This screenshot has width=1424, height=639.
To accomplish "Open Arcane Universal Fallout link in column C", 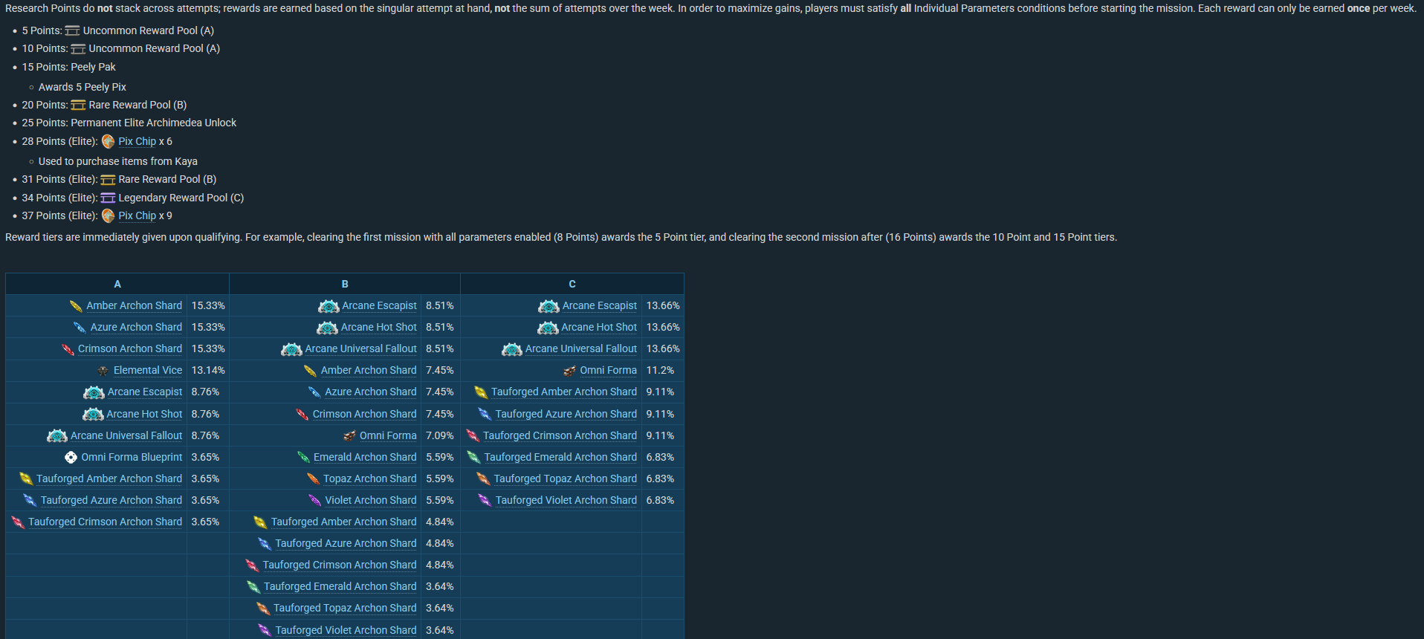I will point(581,348).
